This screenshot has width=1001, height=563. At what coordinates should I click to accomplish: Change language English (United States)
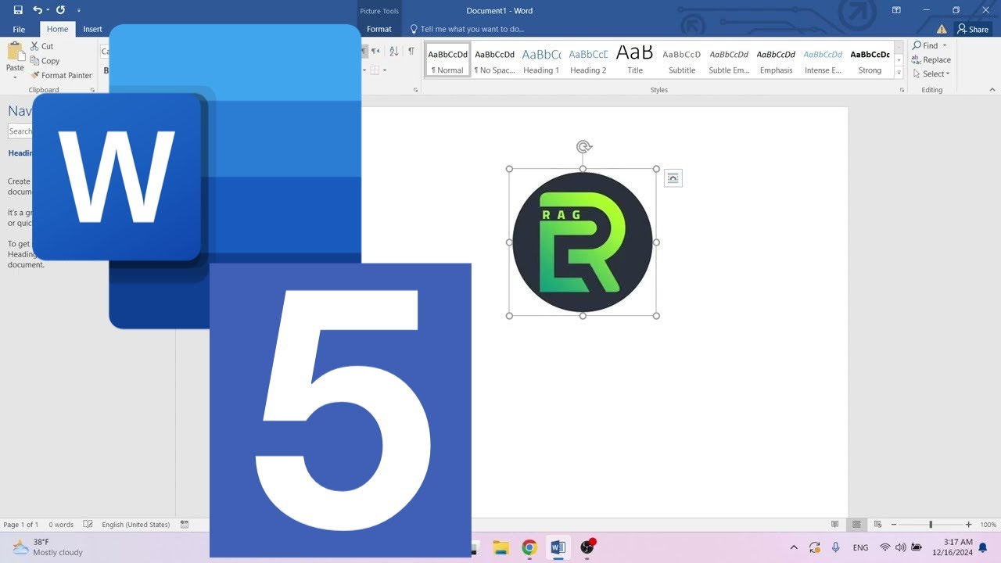point(136,525)
